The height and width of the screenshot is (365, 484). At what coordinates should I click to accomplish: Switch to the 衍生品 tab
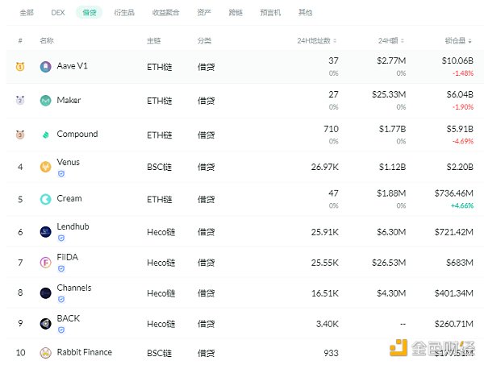coord(123,13)
